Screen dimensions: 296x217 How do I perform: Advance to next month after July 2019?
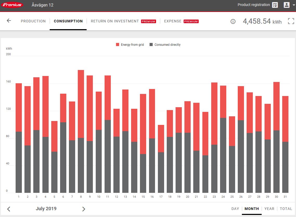(x=83, y=209)
